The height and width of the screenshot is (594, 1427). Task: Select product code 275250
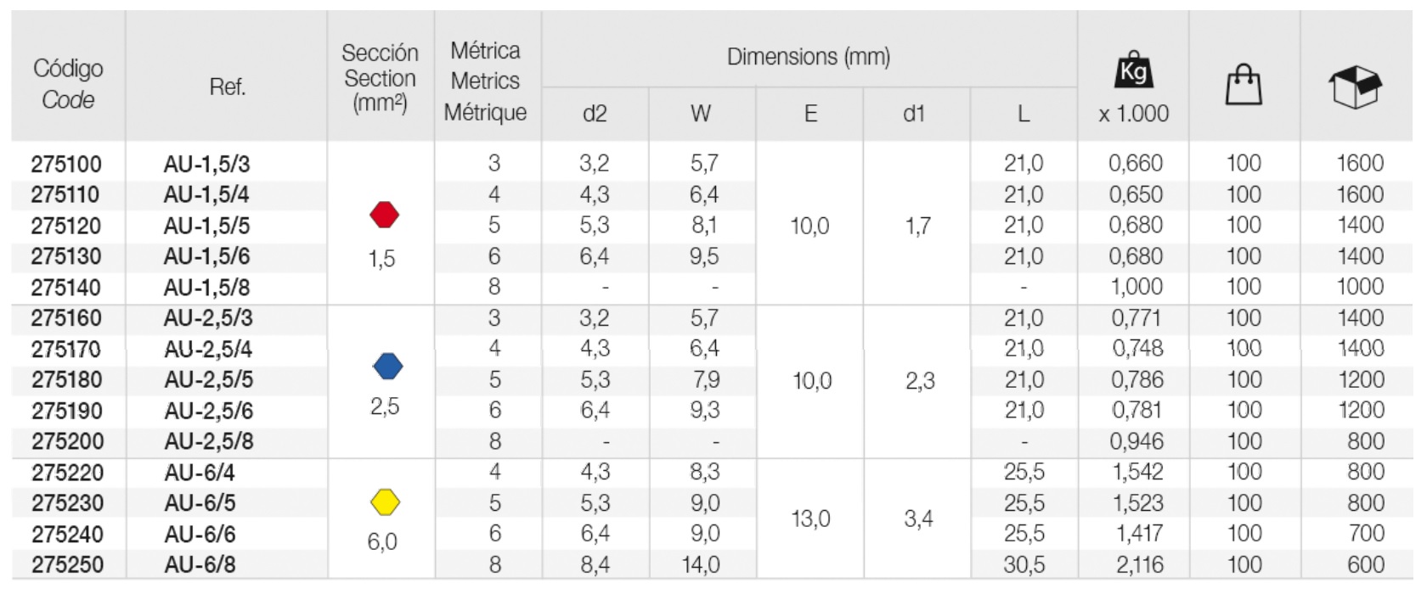tap(68, 564)
